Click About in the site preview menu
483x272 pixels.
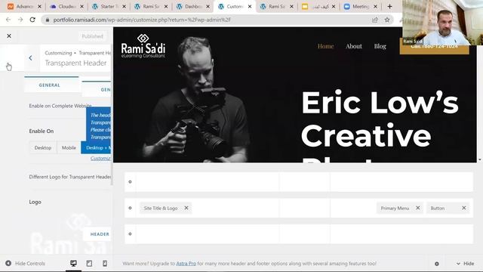(354, 46)
